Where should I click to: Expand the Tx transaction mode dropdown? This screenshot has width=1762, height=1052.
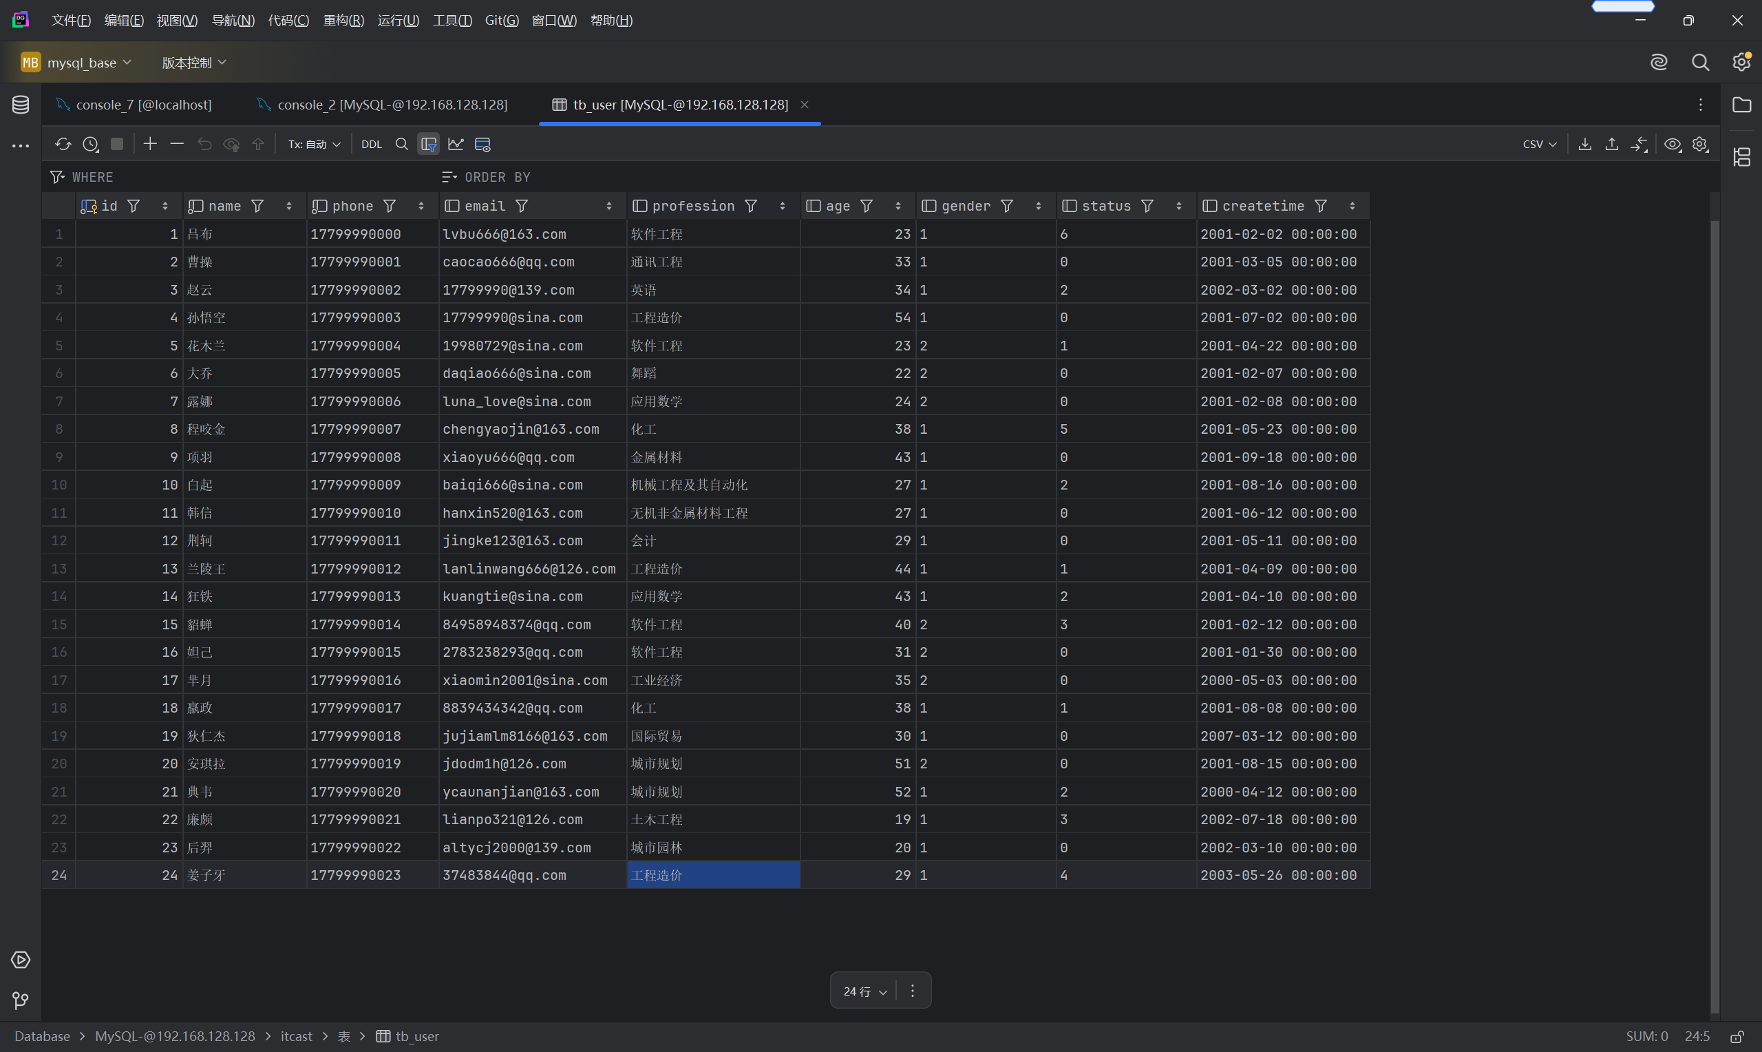pos(314,145)
